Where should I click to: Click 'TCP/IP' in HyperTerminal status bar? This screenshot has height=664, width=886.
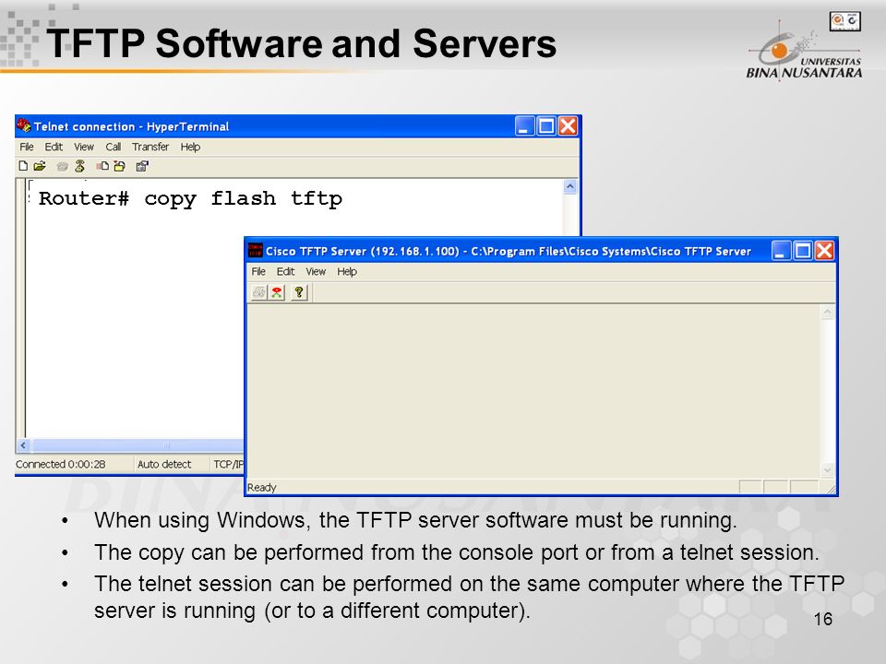click(x=228, y=464)
